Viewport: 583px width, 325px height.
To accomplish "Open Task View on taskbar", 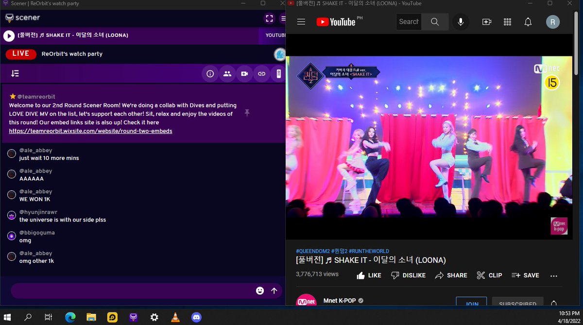I will 48,317.
